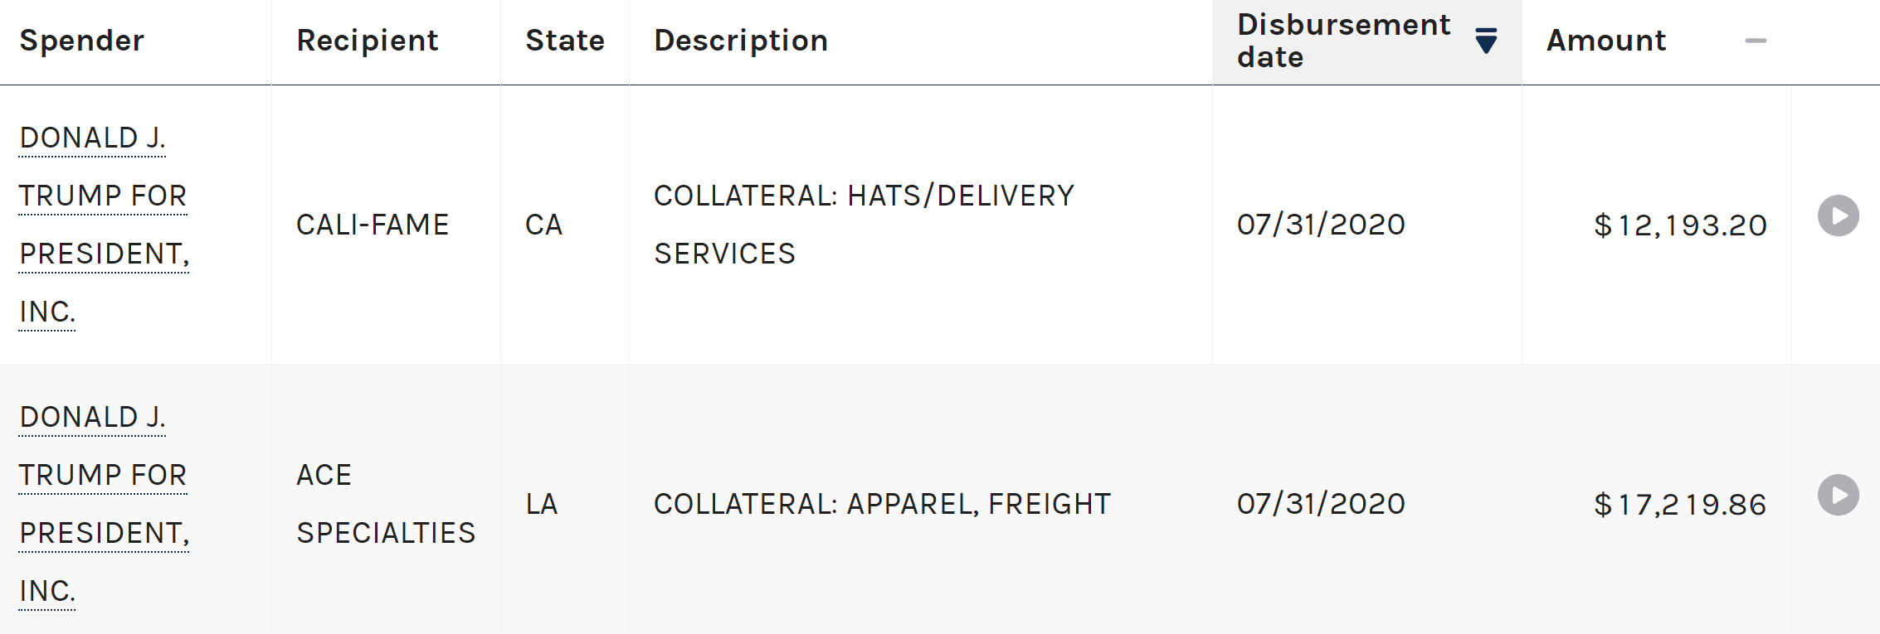
Task: Expand details arrow for CALI-FAME row
Action: click(1839, 216)
